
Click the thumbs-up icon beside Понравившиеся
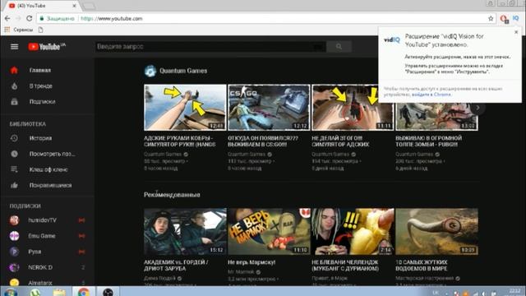(x=14, y=185)
